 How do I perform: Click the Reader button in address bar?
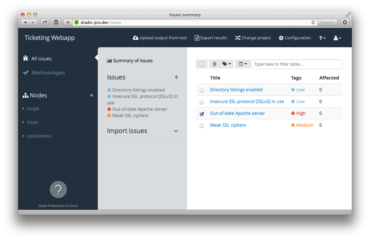[x=327, y=22]
